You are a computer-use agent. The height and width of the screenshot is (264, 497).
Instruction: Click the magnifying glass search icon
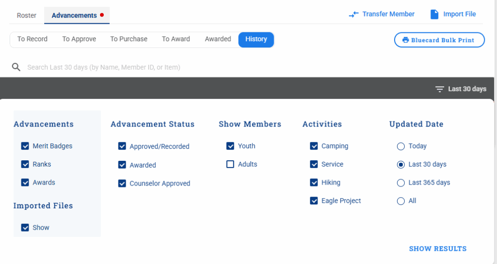(17, 67)
